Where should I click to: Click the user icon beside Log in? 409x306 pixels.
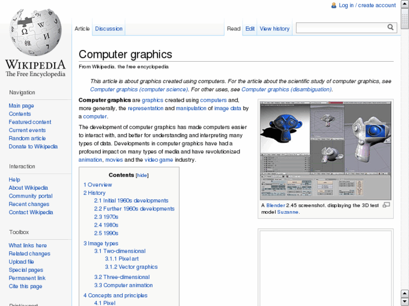coord(334,5)
